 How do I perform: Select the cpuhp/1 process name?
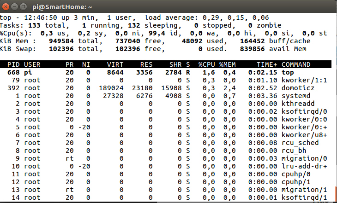296,182
